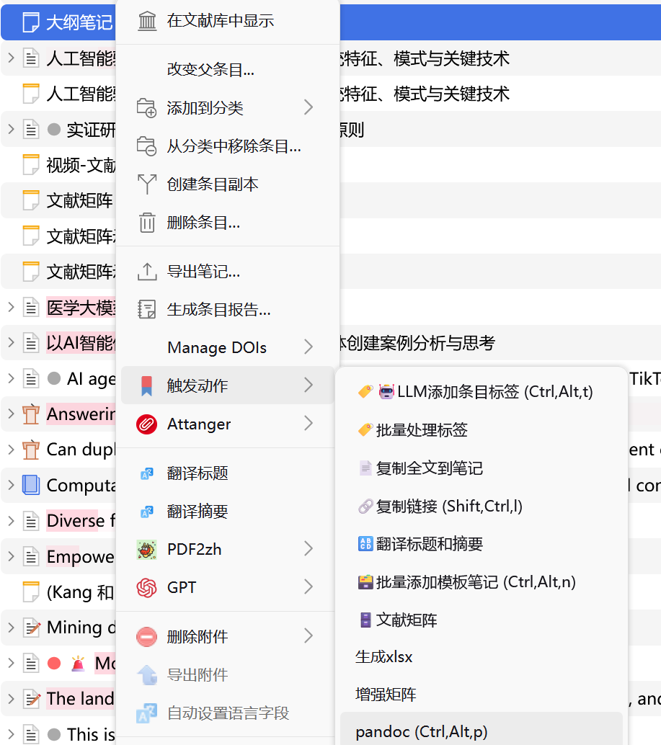This screenshot has width=661, height=745.
Task: Click the gray dot tag on This is row
Action: point(54,734)
